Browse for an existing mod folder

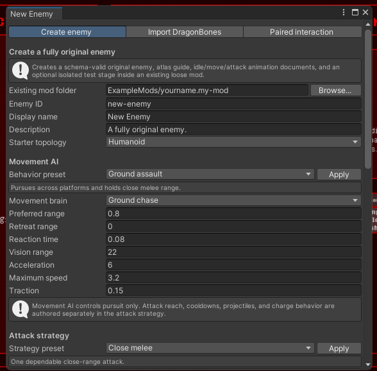tap(336, 91)
